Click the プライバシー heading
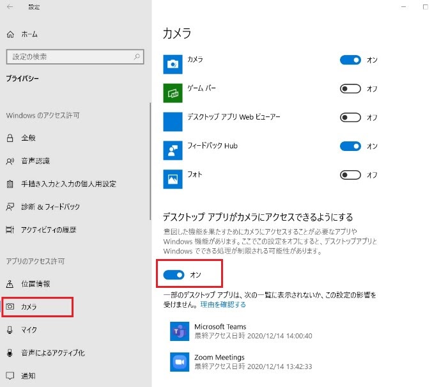Viewport: 432px width, 387px height. 22,79
